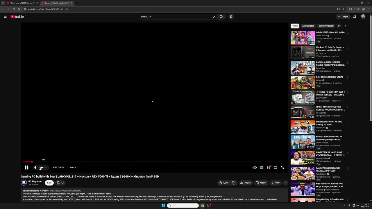Image resolution: width=372 pixels, height=209 pixels.
Task: Open PC Elegance channel name link
Action: pyautogui.click(x=35, y=181)
